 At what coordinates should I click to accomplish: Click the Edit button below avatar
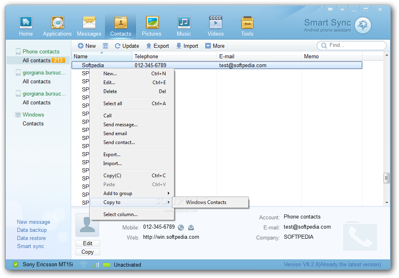tap(88, 243)
